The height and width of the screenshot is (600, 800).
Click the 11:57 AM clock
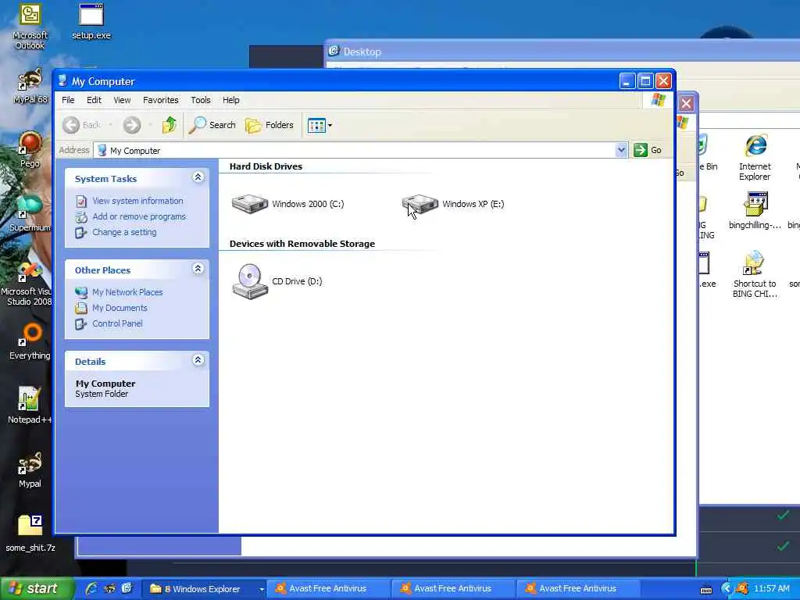pos(771,589)
